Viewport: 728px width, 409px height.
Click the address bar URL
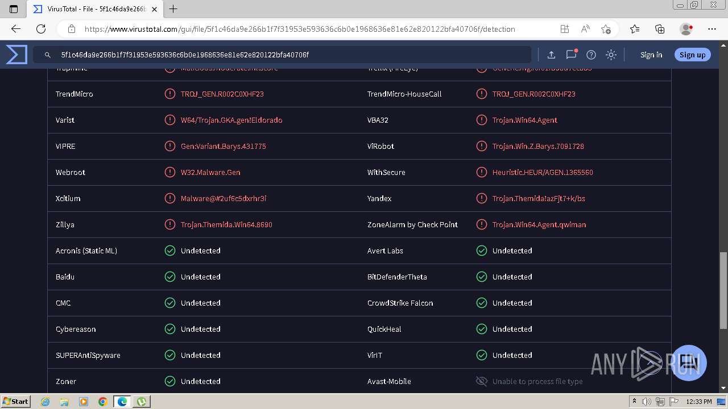pyautogui.click(x=300, y=29)
